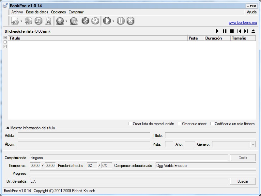The image size is (261, 196).
Task: Open the Base de datos menu
Action: pyautogui.click(x=37, y=12)
